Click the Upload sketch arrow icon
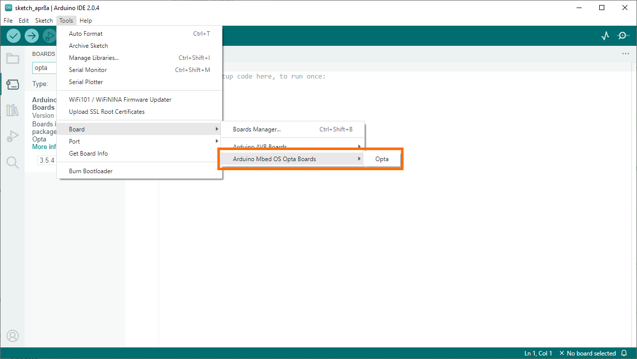Screen dimensions: 637x359 31,36
